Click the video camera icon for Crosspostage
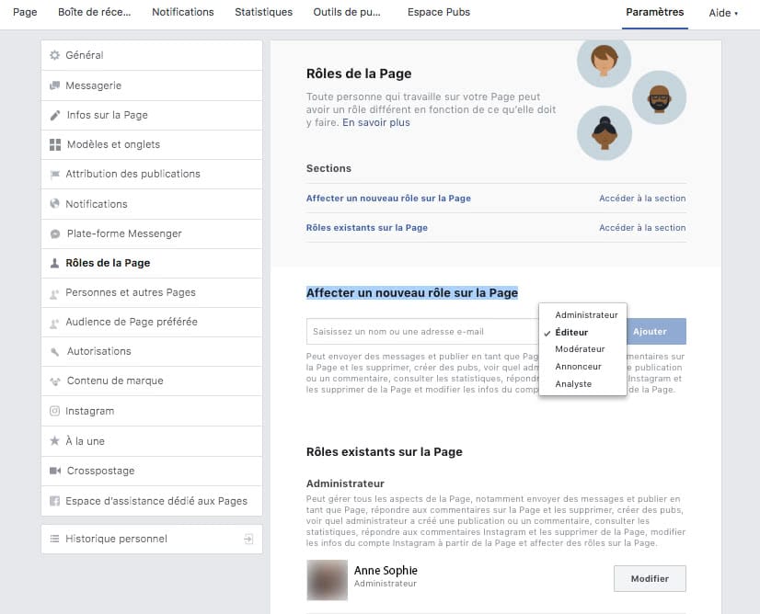Image resolution: width=760 pixels, height=614 pixels. point(54,471)
